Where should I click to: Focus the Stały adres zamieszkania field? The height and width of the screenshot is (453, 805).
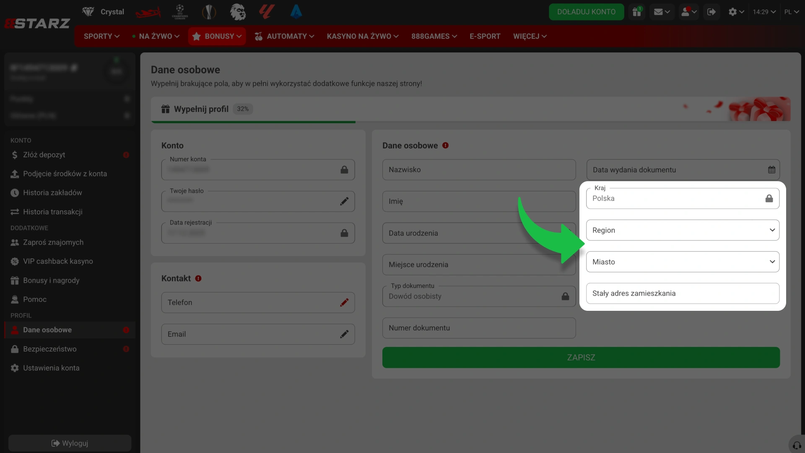pos(683,294)
